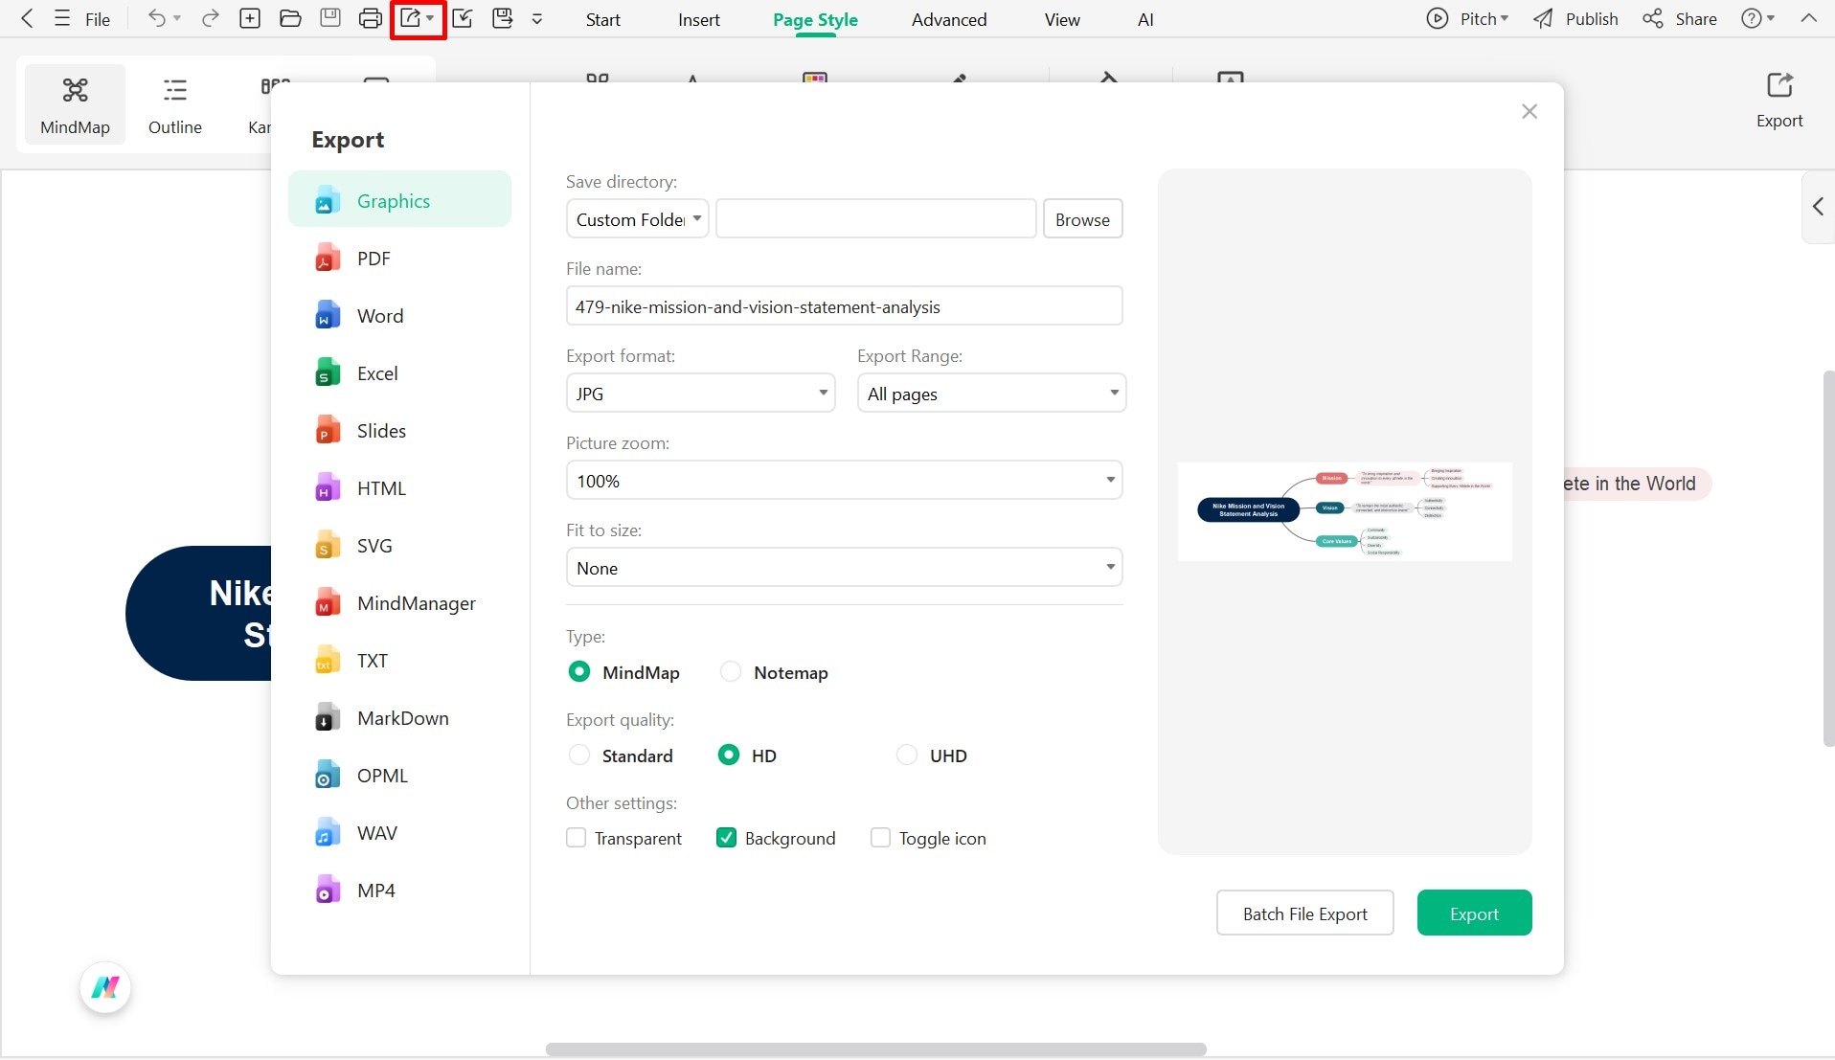Open the AI tab

click(1145, 19)
